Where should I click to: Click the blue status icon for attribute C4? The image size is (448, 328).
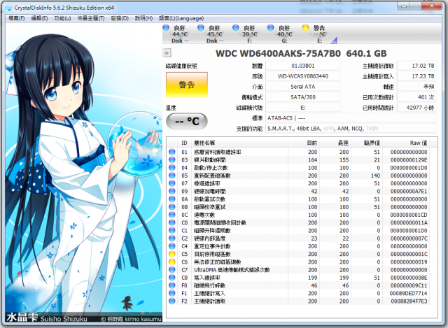(x=172, y=246)
